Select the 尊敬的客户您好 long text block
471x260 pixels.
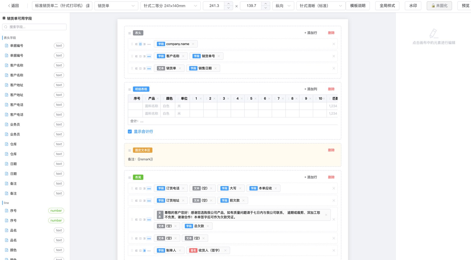click(242, 215)
